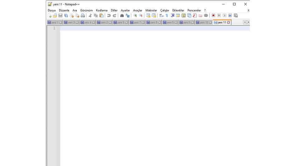Open the Dosya menu
296x166 pixels.
[52, 10]
